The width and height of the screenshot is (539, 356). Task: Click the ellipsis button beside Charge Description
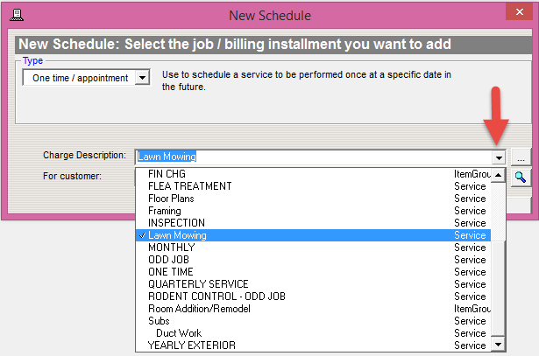(x=520, y=157)
